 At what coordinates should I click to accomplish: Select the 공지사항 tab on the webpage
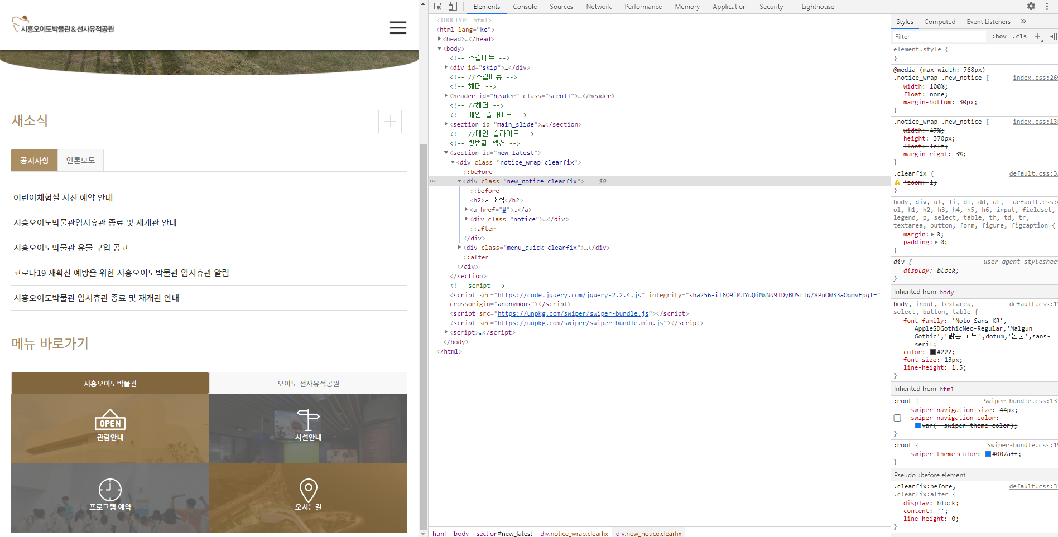pyautogui.click(x=34, y=161)
